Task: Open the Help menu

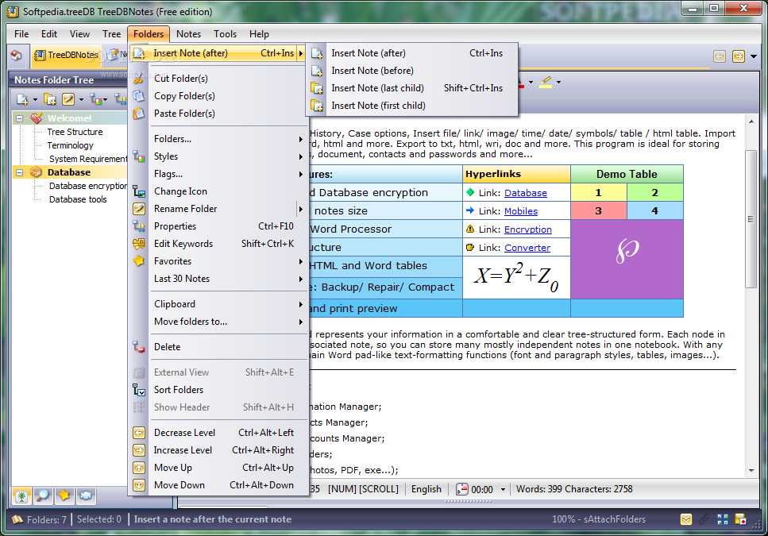Action: (x=259, y=34)
